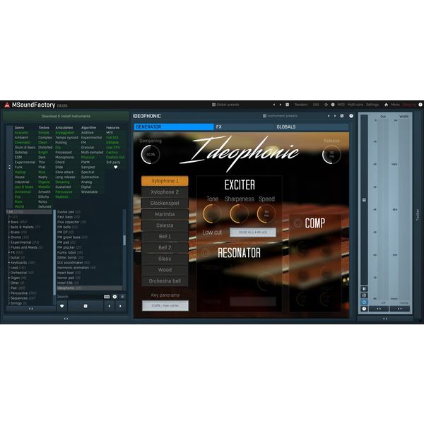Click the popup window icon in meter panel
Viewport: 424px width, 424px height.
click(364, 295)
